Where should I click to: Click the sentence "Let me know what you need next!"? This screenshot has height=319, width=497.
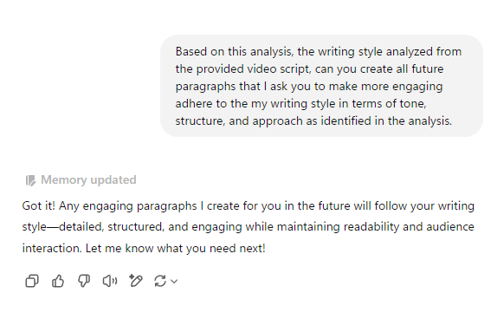click(x=175, y=248)
